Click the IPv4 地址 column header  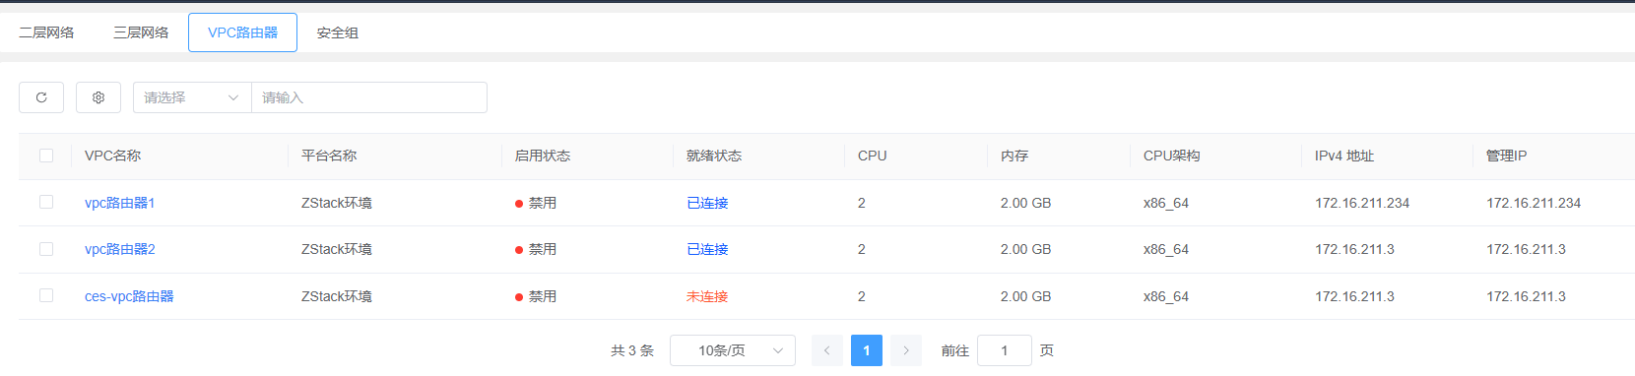pos(1344,156)
